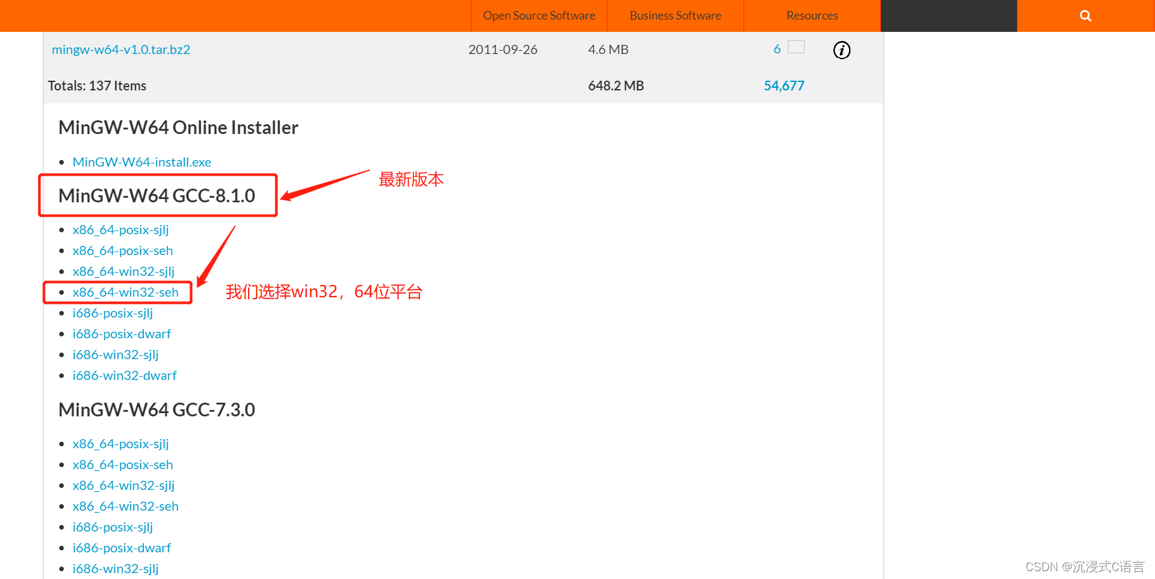1155x579 pixels.
Task: Open the Open Source Software menu
Action: 539,16
